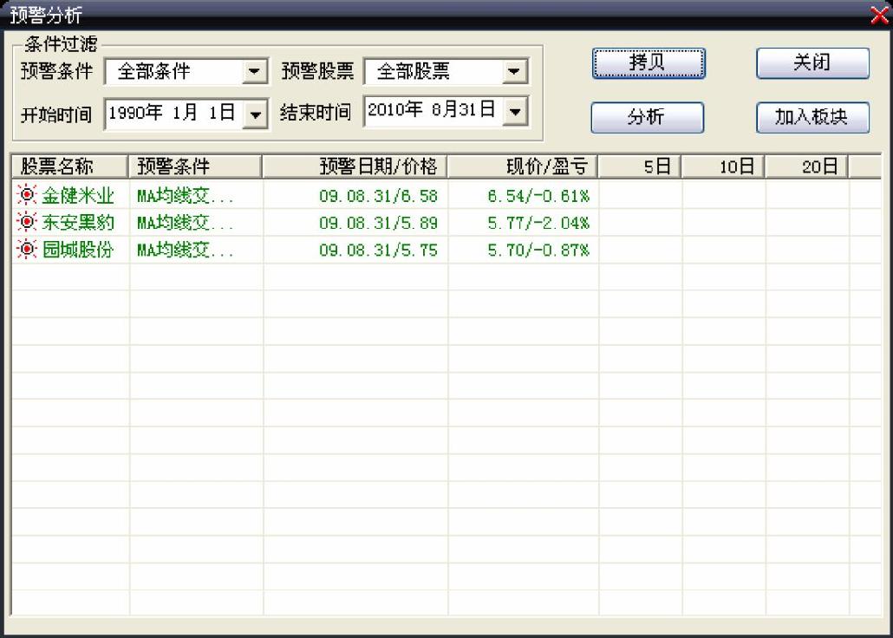Sort by 现价/盈亏 column header
The width and height of the screenshot is (893, 638).
click(522, 167)
